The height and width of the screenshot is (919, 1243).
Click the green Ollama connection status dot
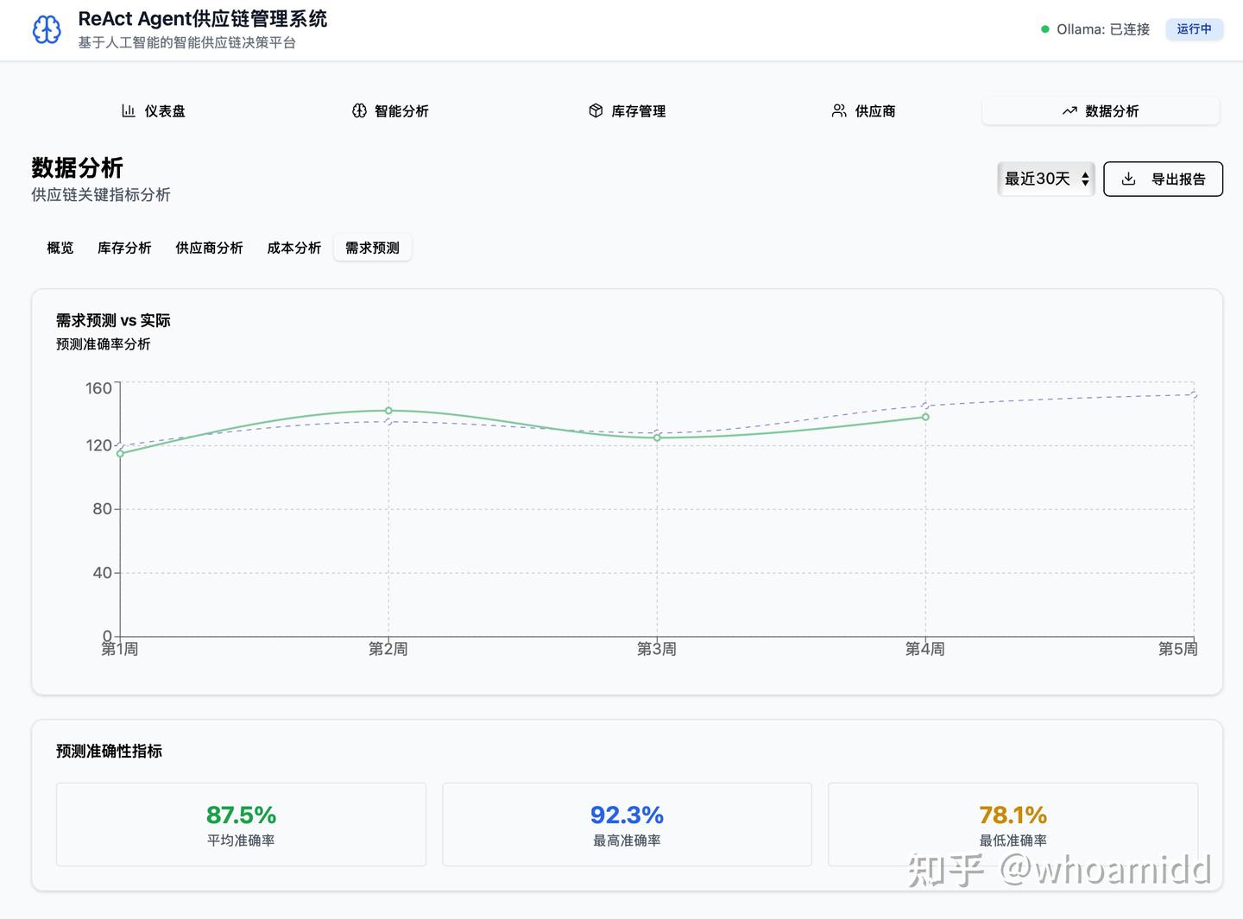click(x=1045, y=29)
